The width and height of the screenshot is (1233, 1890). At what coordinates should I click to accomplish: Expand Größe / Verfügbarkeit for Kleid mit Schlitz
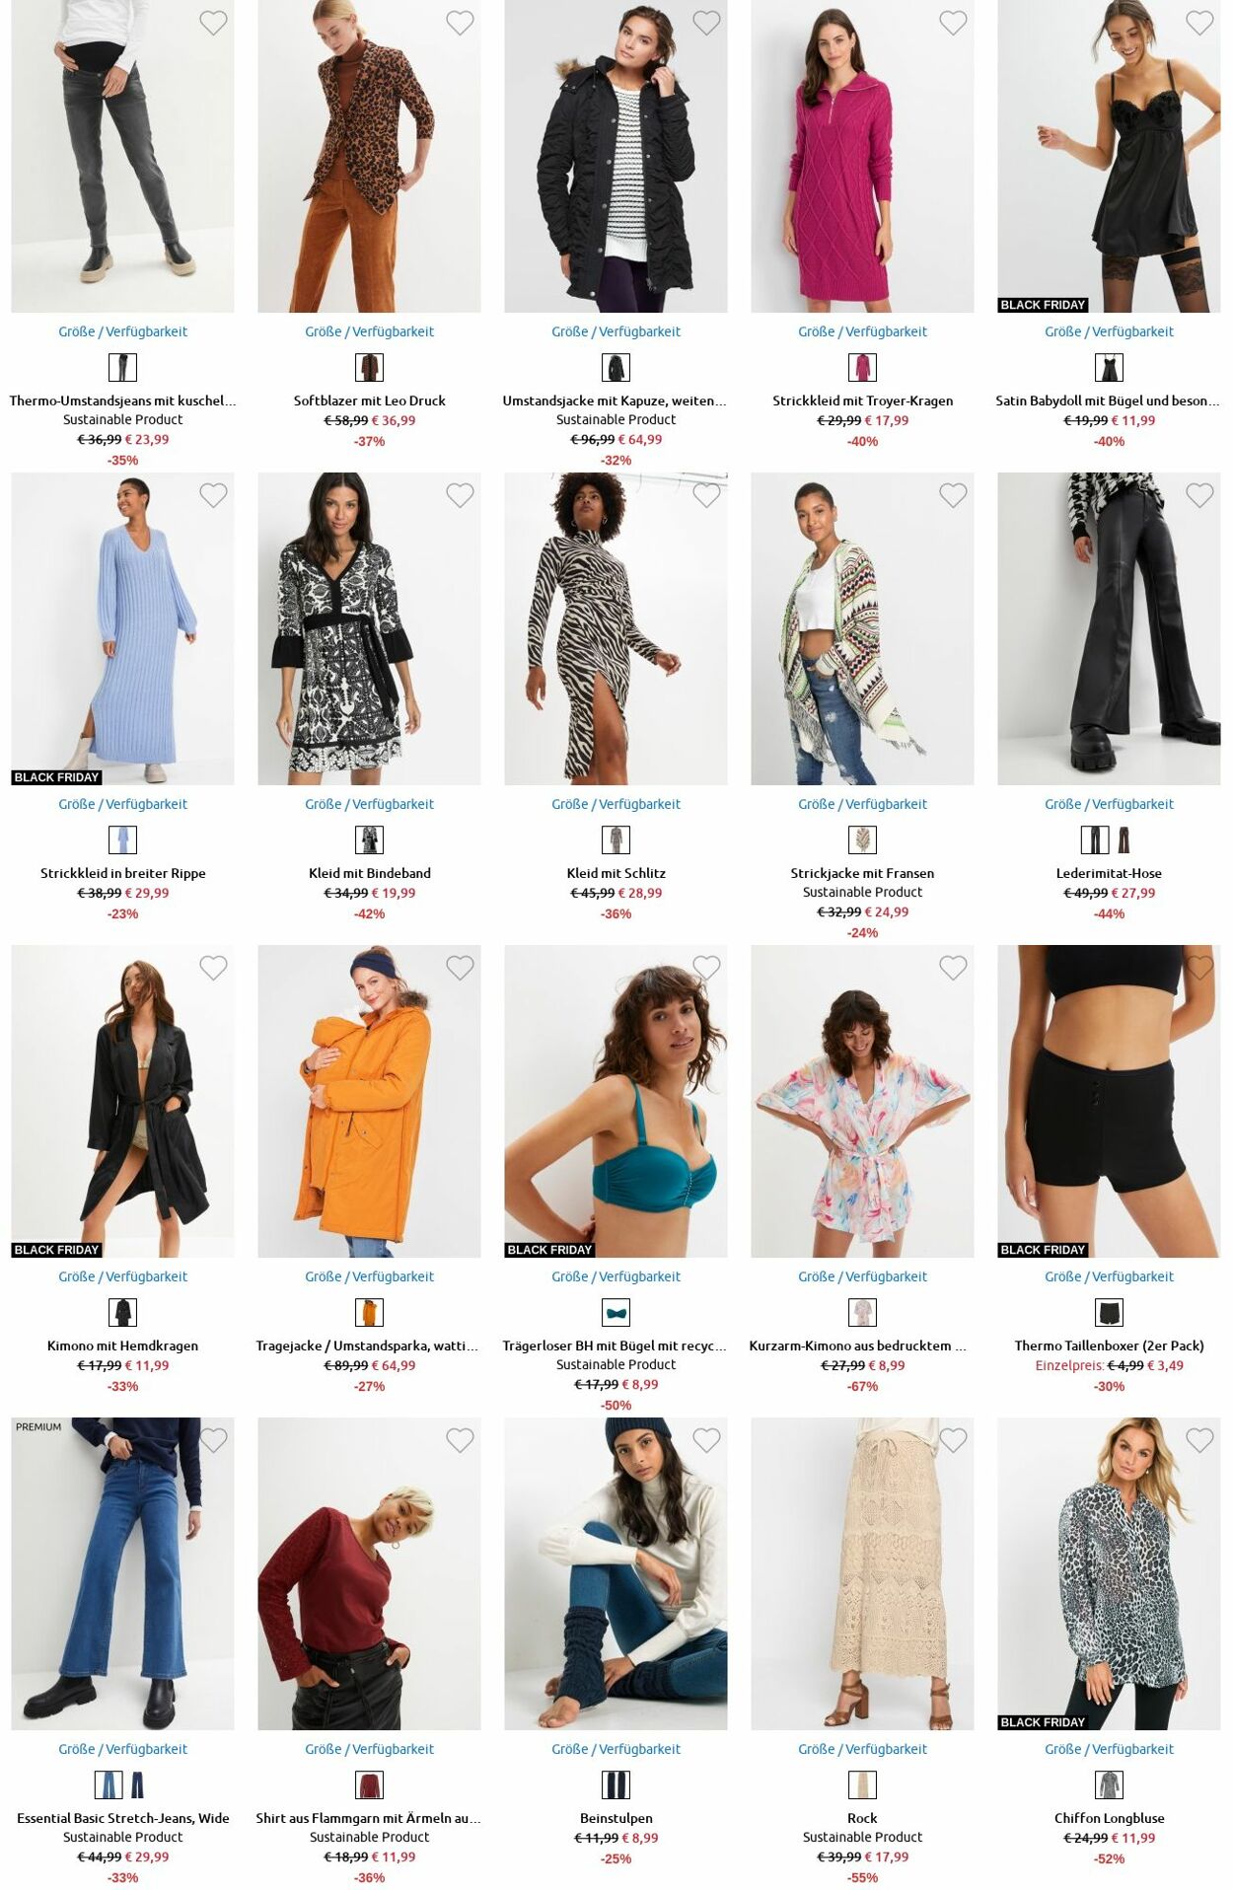coord(616,804)
